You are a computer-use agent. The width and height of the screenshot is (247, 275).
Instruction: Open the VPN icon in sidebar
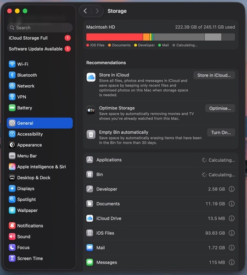pyautogui.click(x=12, y=97)
